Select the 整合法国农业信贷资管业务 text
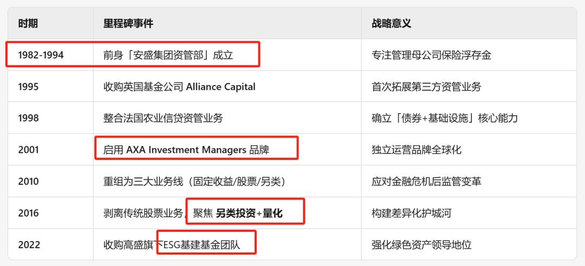Image resolution: width=585 pixels, height=266 pixels. [163, 118]
